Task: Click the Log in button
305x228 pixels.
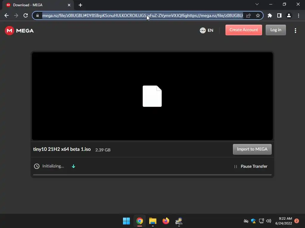Action: [x=276, y=30]
